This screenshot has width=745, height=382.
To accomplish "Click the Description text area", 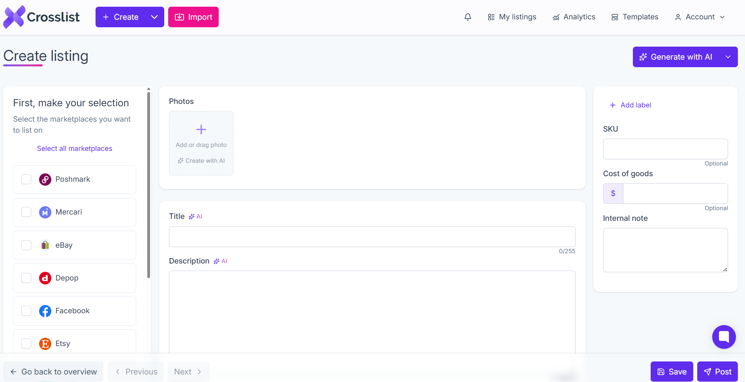I will point(372,312).
